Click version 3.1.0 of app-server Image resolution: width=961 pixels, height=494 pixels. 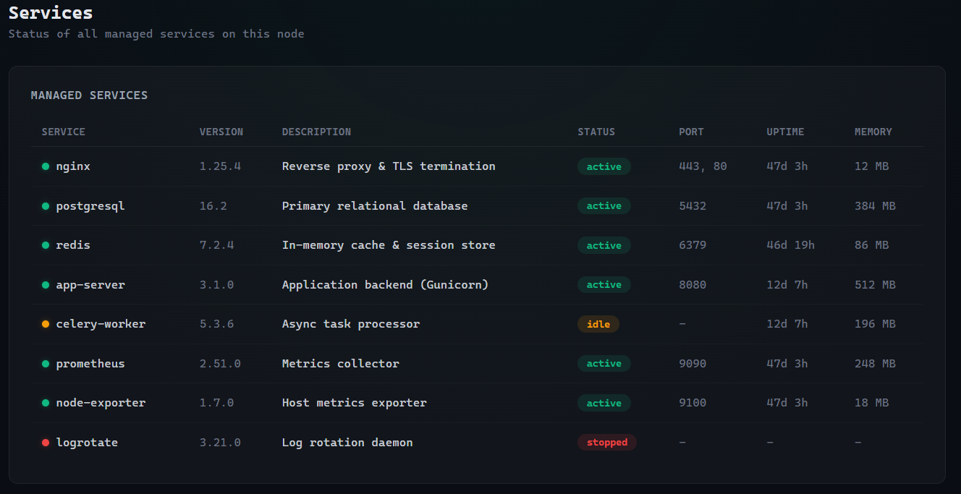click(217, 285)
